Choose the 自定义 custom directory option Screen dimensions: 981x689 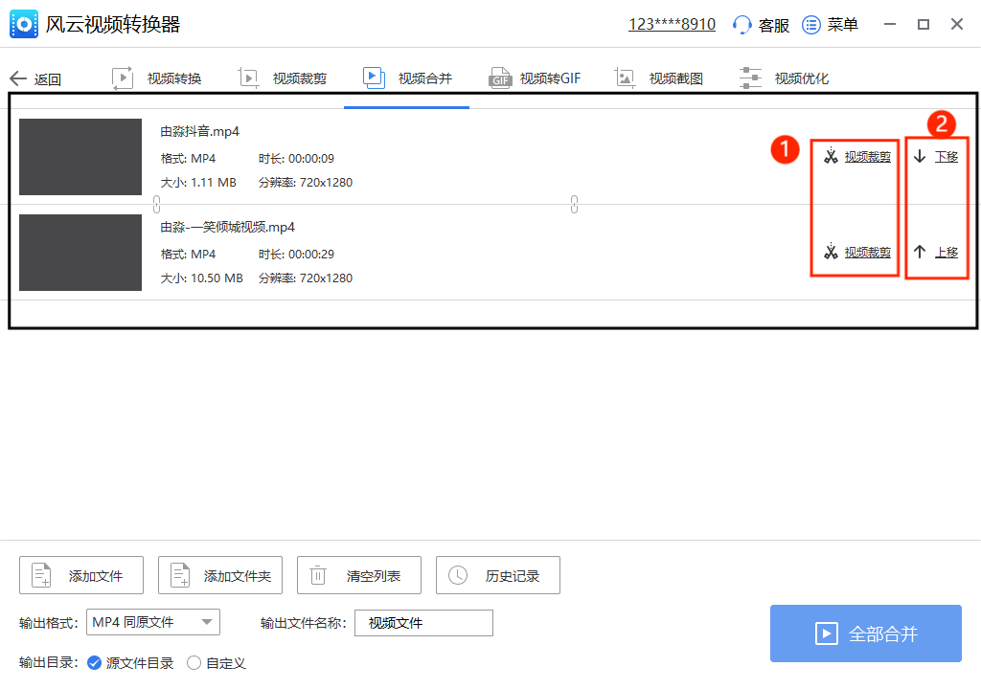point(194,661)
